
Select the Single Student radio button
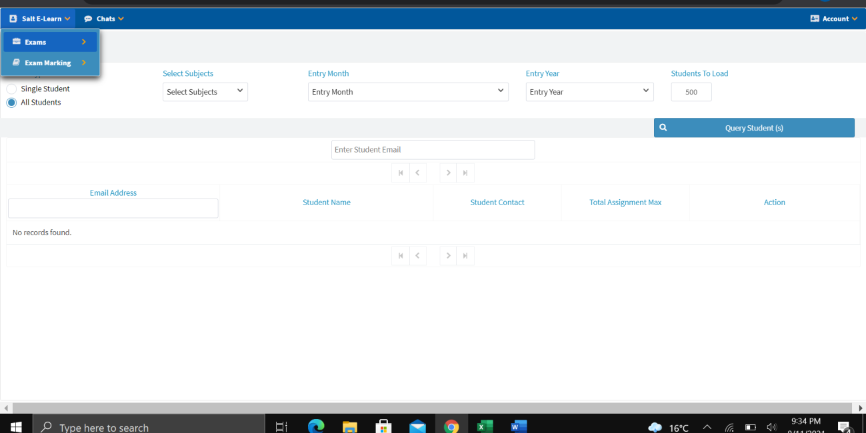pos(11,89)
